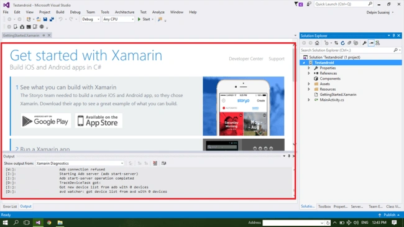Switch to the Toolbox tab

click(324, 206)
